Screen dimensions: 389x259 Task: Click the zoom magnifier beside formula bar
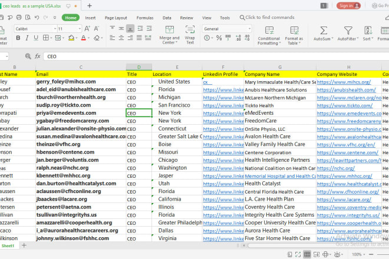click(28, 57)
